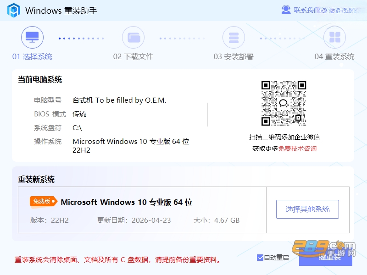Click the orange 免费版 badge
This screenshot has height=275, width=367.
(x=44, y=201)
